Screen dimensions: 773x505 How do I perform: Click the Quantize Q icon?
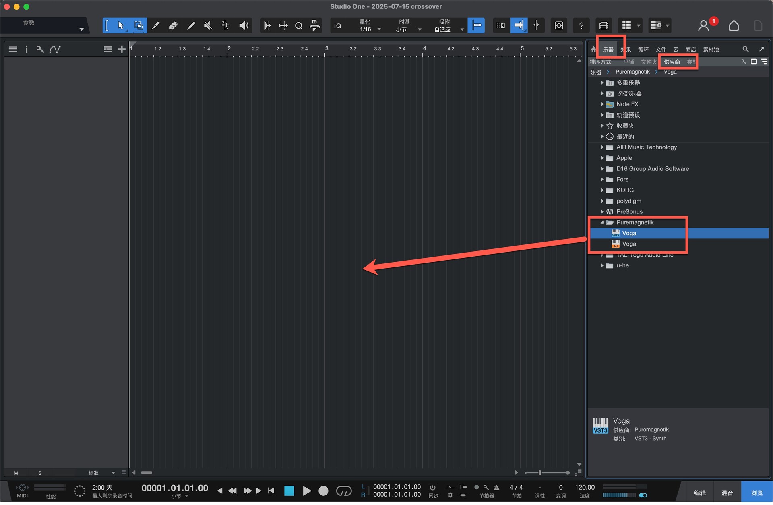(299, 26)
